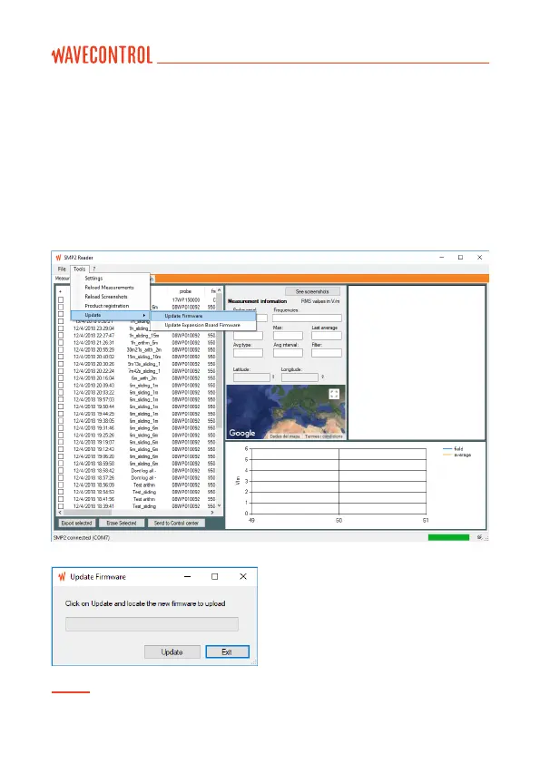540x764 pixels.
Task: Click the list's vertical scroll down arrow
Action: tap(220, 505)
